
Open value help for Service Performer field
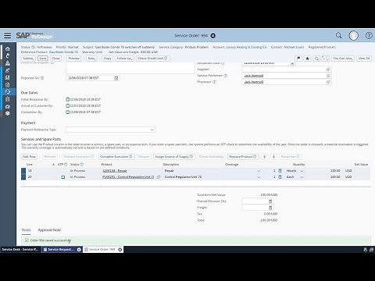pos(328,76)
